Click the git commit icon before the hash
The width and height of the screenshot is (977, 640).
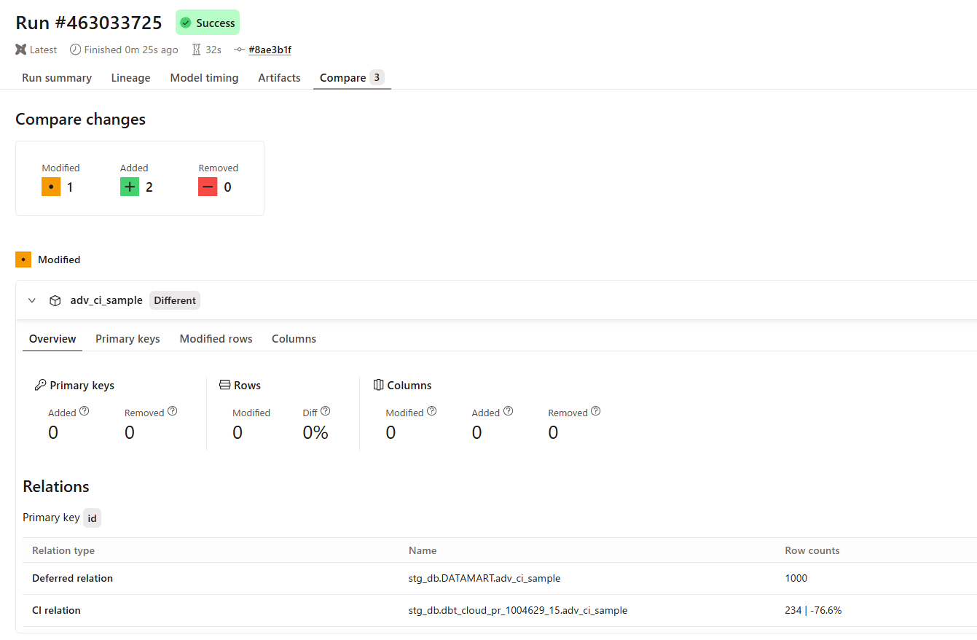[x=239, y=50]
